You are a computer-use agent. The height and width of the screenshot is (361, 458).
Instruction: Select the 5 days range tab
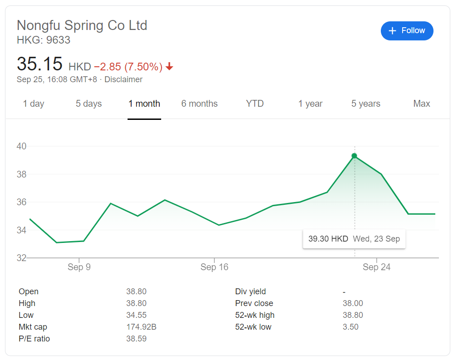89,104
